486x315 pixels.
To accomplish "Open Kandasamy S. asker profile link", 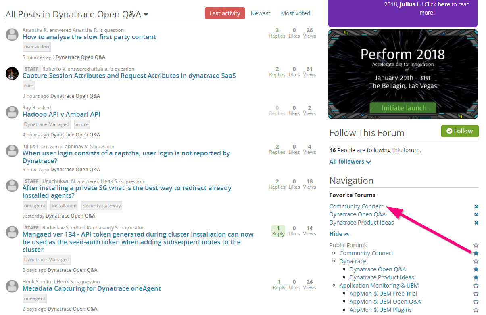I will click(102, 228).
